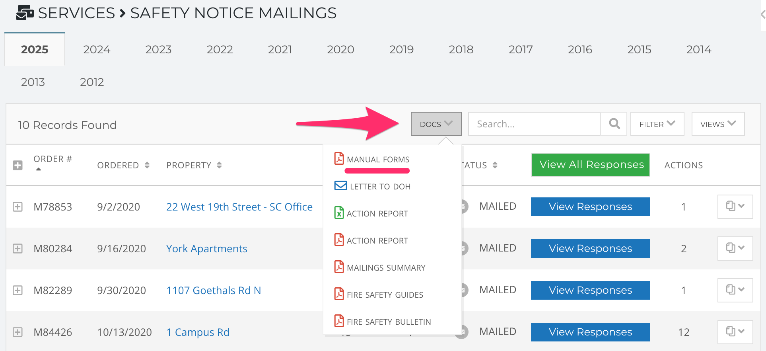766x351 pixels.
Task: Open Fire Safety Bulletin PDF
Action: 383,322
